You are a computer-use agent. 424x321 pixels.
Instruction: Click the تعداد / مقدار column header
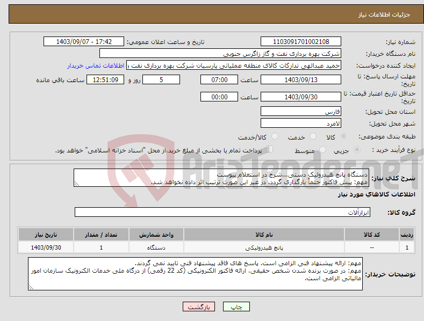101,235
